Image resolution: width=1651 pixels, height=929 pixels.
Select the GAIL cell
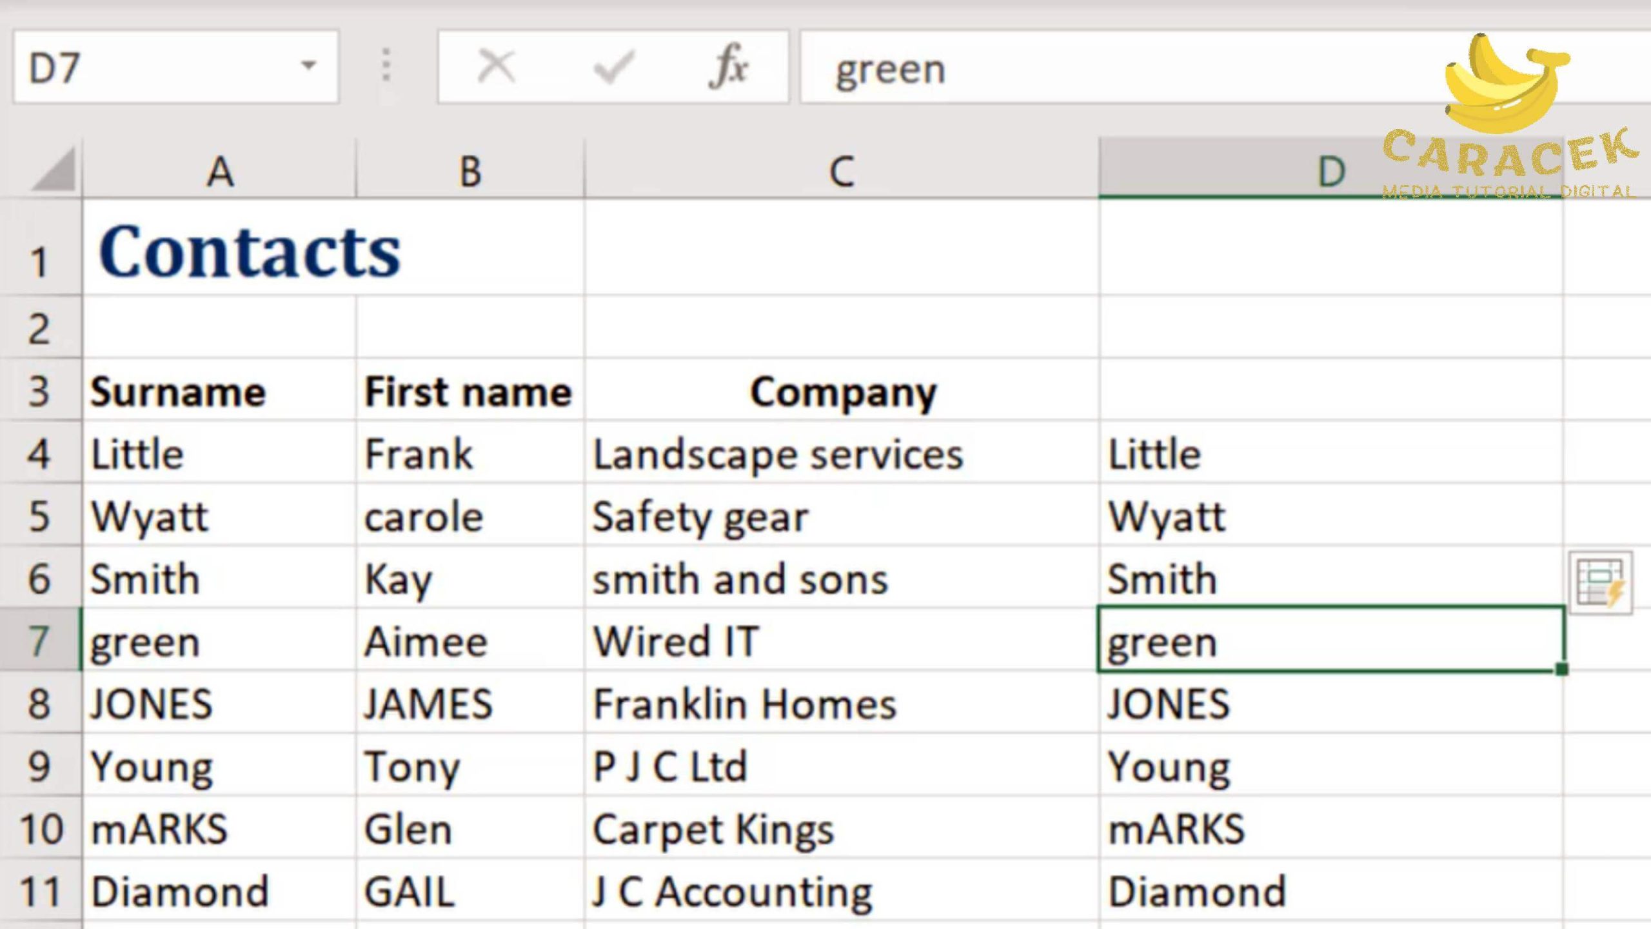[x=470, y=890]
